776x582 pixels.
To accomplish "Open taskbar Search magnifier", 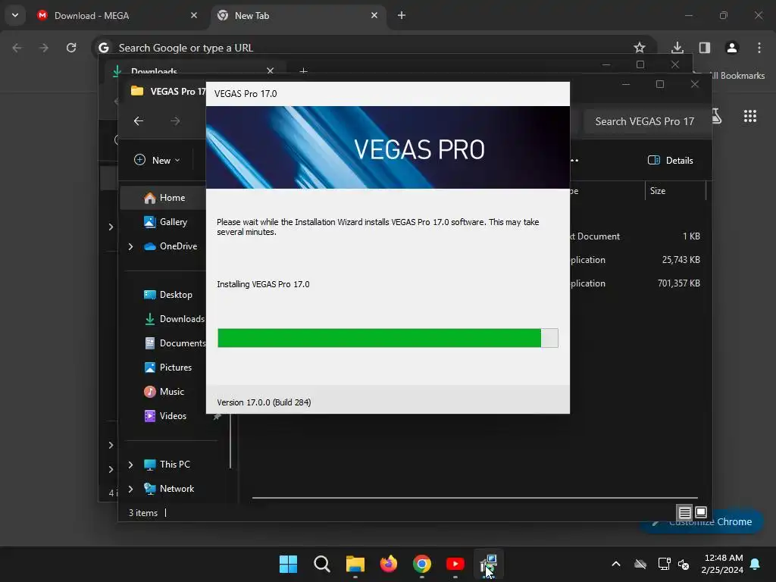I will pyautogui.click(x=321, y=564).
